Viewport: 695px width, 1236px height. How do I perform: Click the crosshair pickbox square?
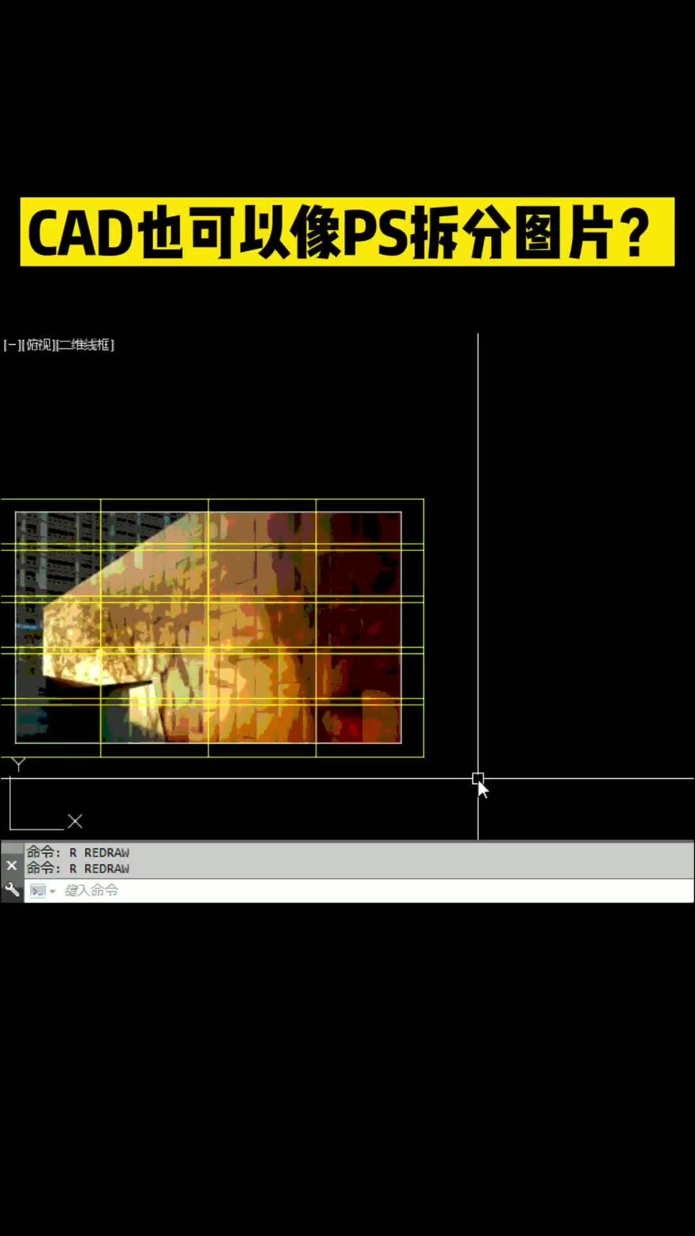pyautogui.click(x=477, y=779)
